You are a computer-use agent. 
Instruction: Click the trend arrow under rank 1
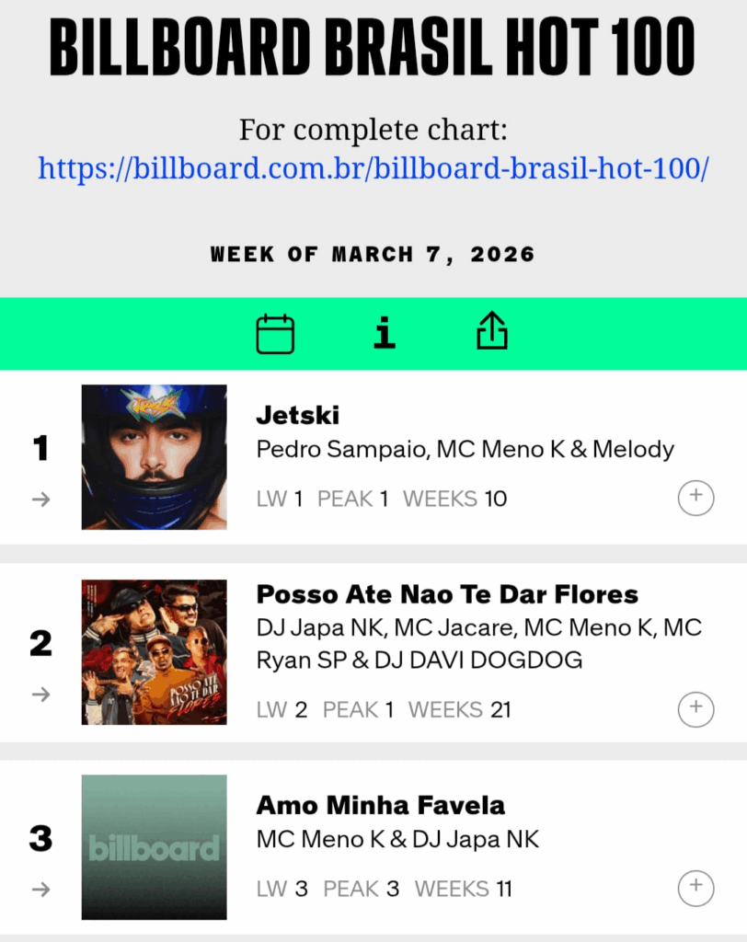click(x=40, y=499)
